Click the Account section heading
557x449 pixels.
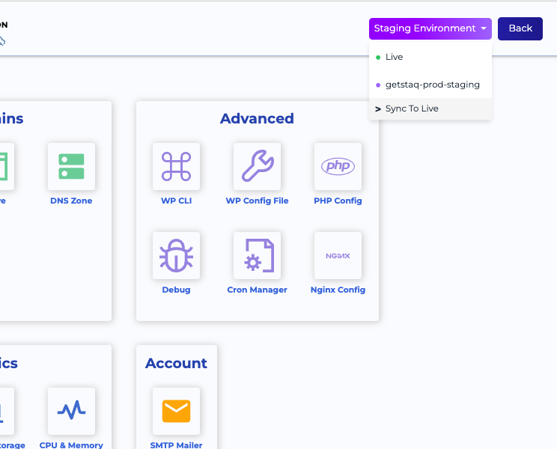click(x=176, y=363)
